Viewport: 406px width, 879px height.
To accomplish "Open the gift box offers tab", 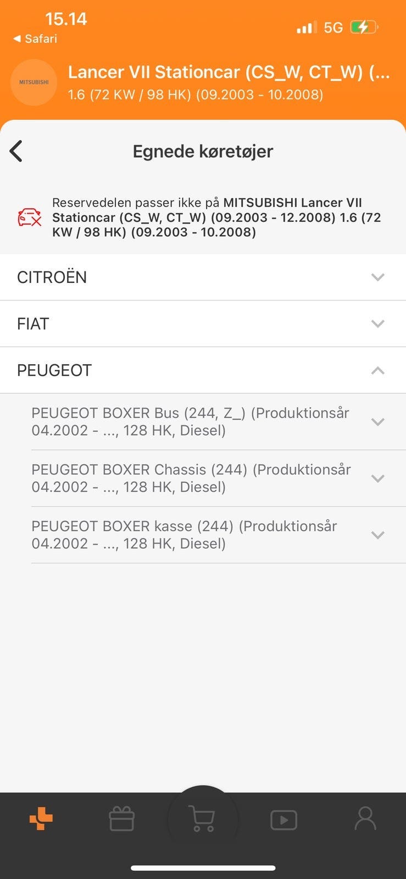I will click(121, 819).
